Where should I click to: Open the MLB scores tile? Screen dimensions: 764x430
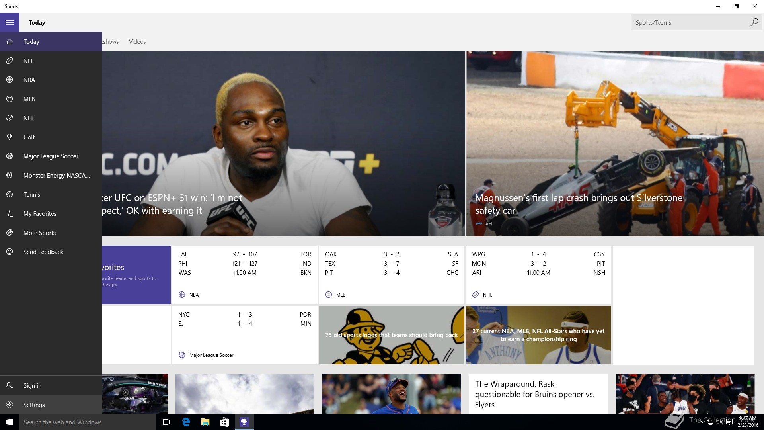click(x=392, y=275)
